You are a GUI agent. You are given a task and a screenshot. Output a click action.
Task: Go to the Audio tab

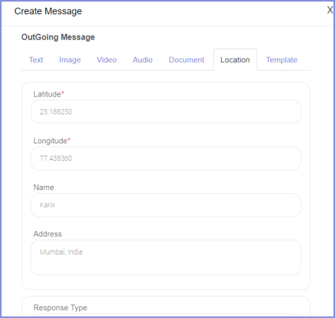(x=143, y=60)
